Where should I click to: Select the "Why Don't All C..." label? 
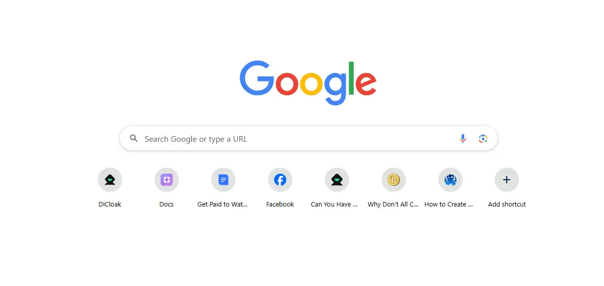393,205
